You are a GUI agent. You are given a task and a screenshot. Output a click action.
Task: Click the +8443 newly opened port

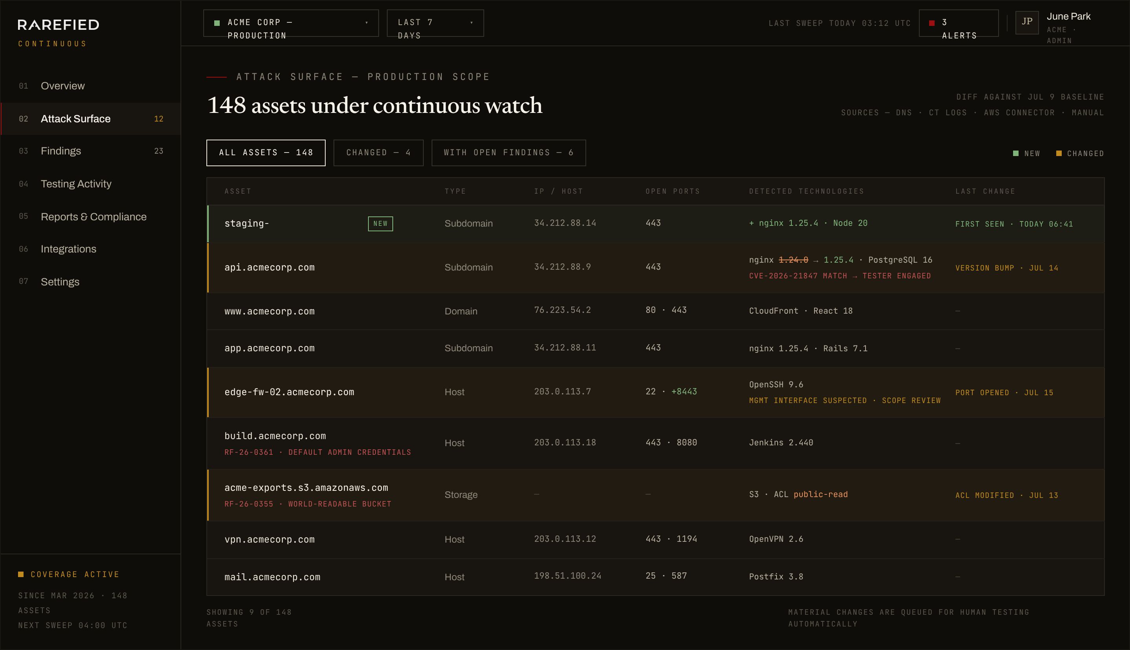[x=684, y=392]
